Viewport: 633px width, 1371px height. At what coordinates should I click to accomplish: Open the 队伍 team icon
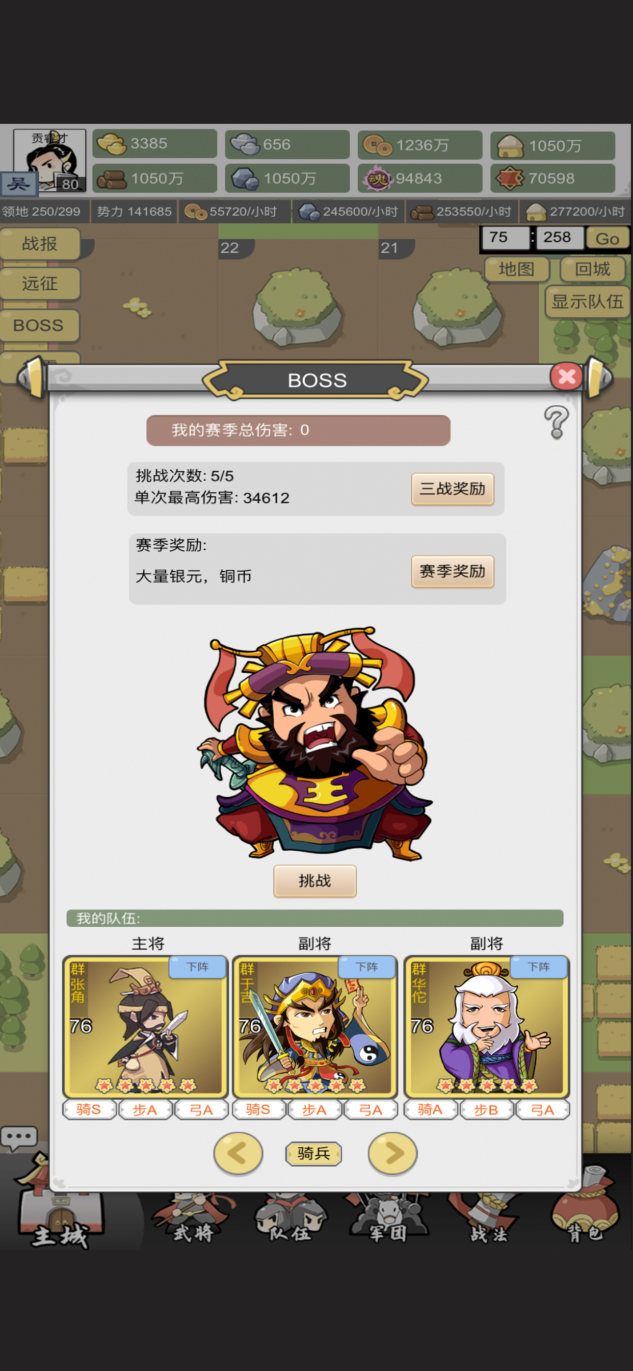point(291,1219)
